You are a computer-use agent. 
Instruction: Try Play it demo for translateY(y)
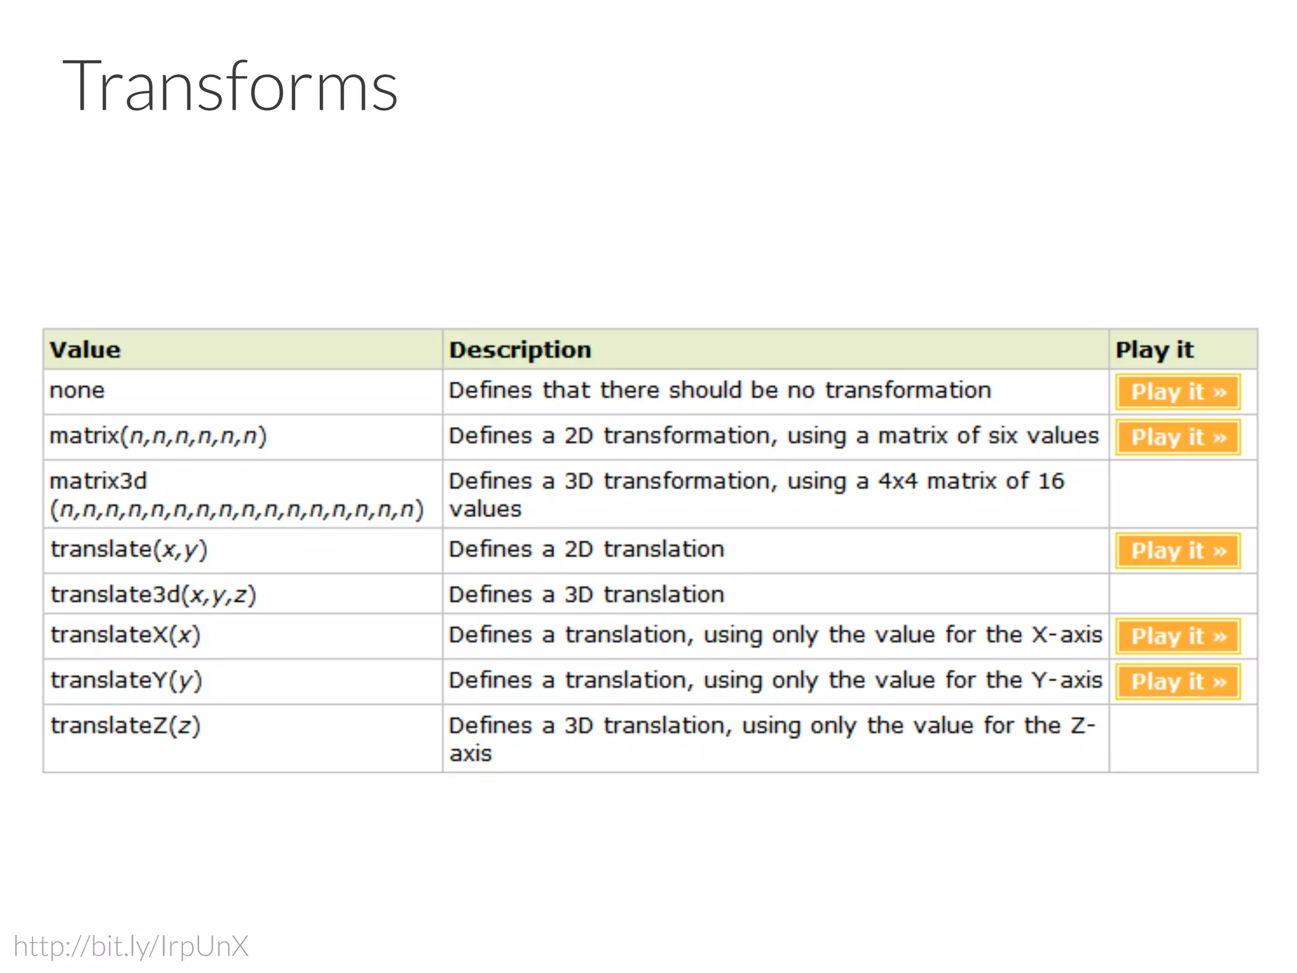1177,682
